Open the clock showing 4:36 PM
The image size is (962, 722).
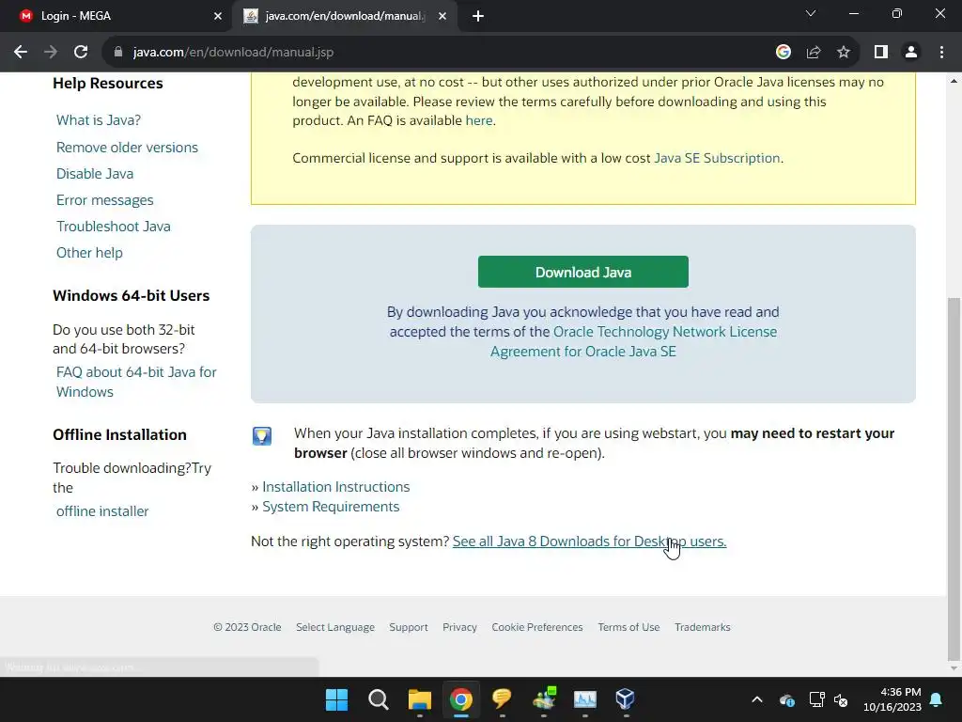(x=892, y=699)
